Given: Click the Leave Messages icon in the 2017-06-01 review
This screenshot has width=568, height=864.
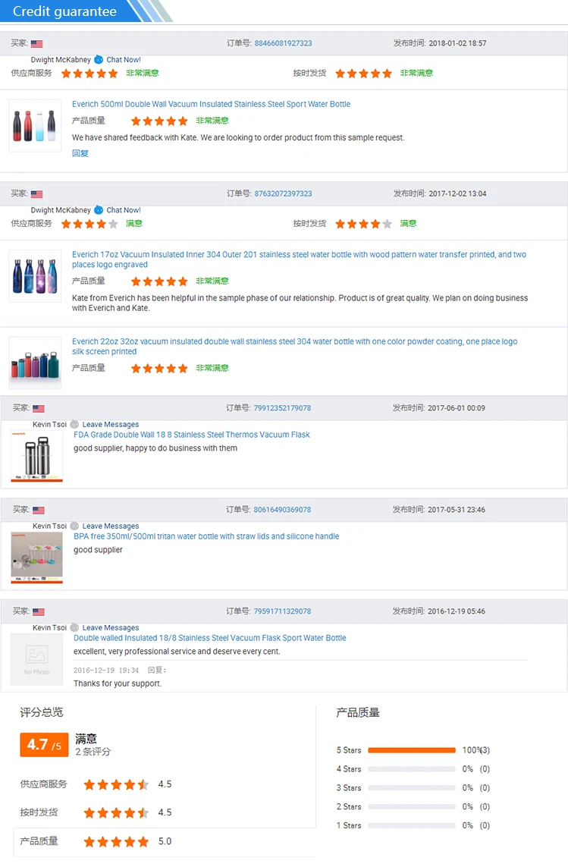Looking at the screenshot, I should point(74,424).
